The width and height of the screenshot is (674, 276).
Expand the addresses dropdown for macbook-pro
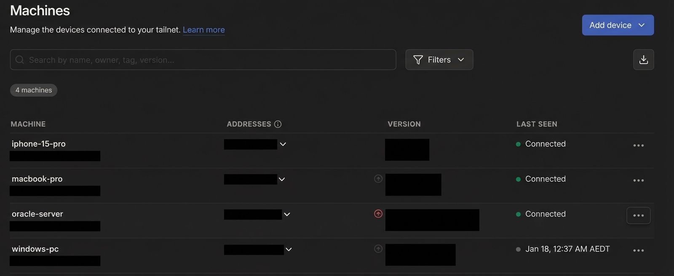pos(282,179)
